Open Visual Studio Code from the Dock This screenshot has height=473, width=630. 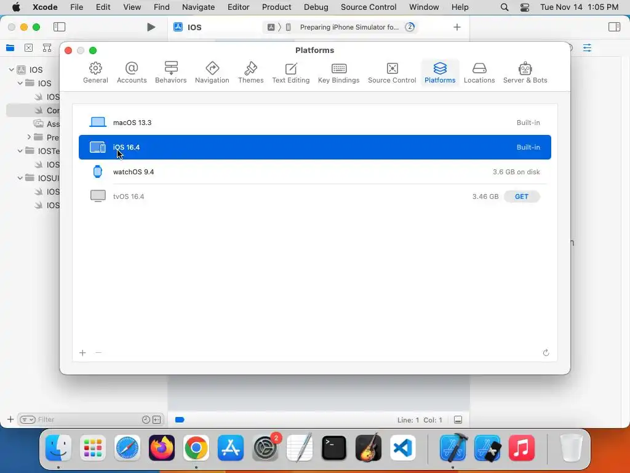pos(402,448)
